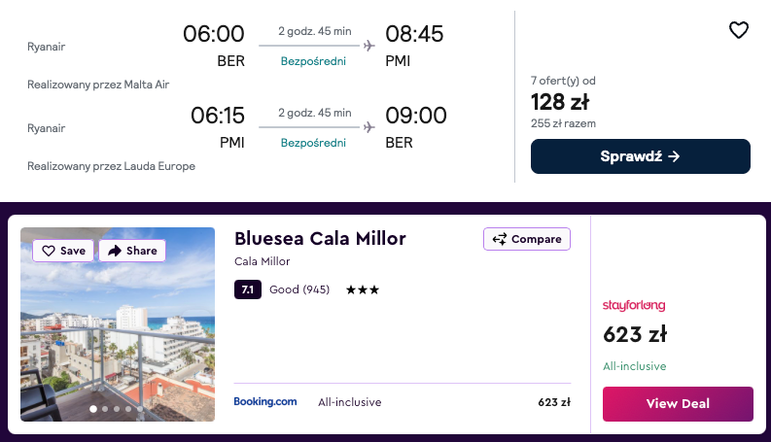Save the Bluesea Cala Millor hotel
The width and height of the screenshot is (771, 442).
[63, 251]
